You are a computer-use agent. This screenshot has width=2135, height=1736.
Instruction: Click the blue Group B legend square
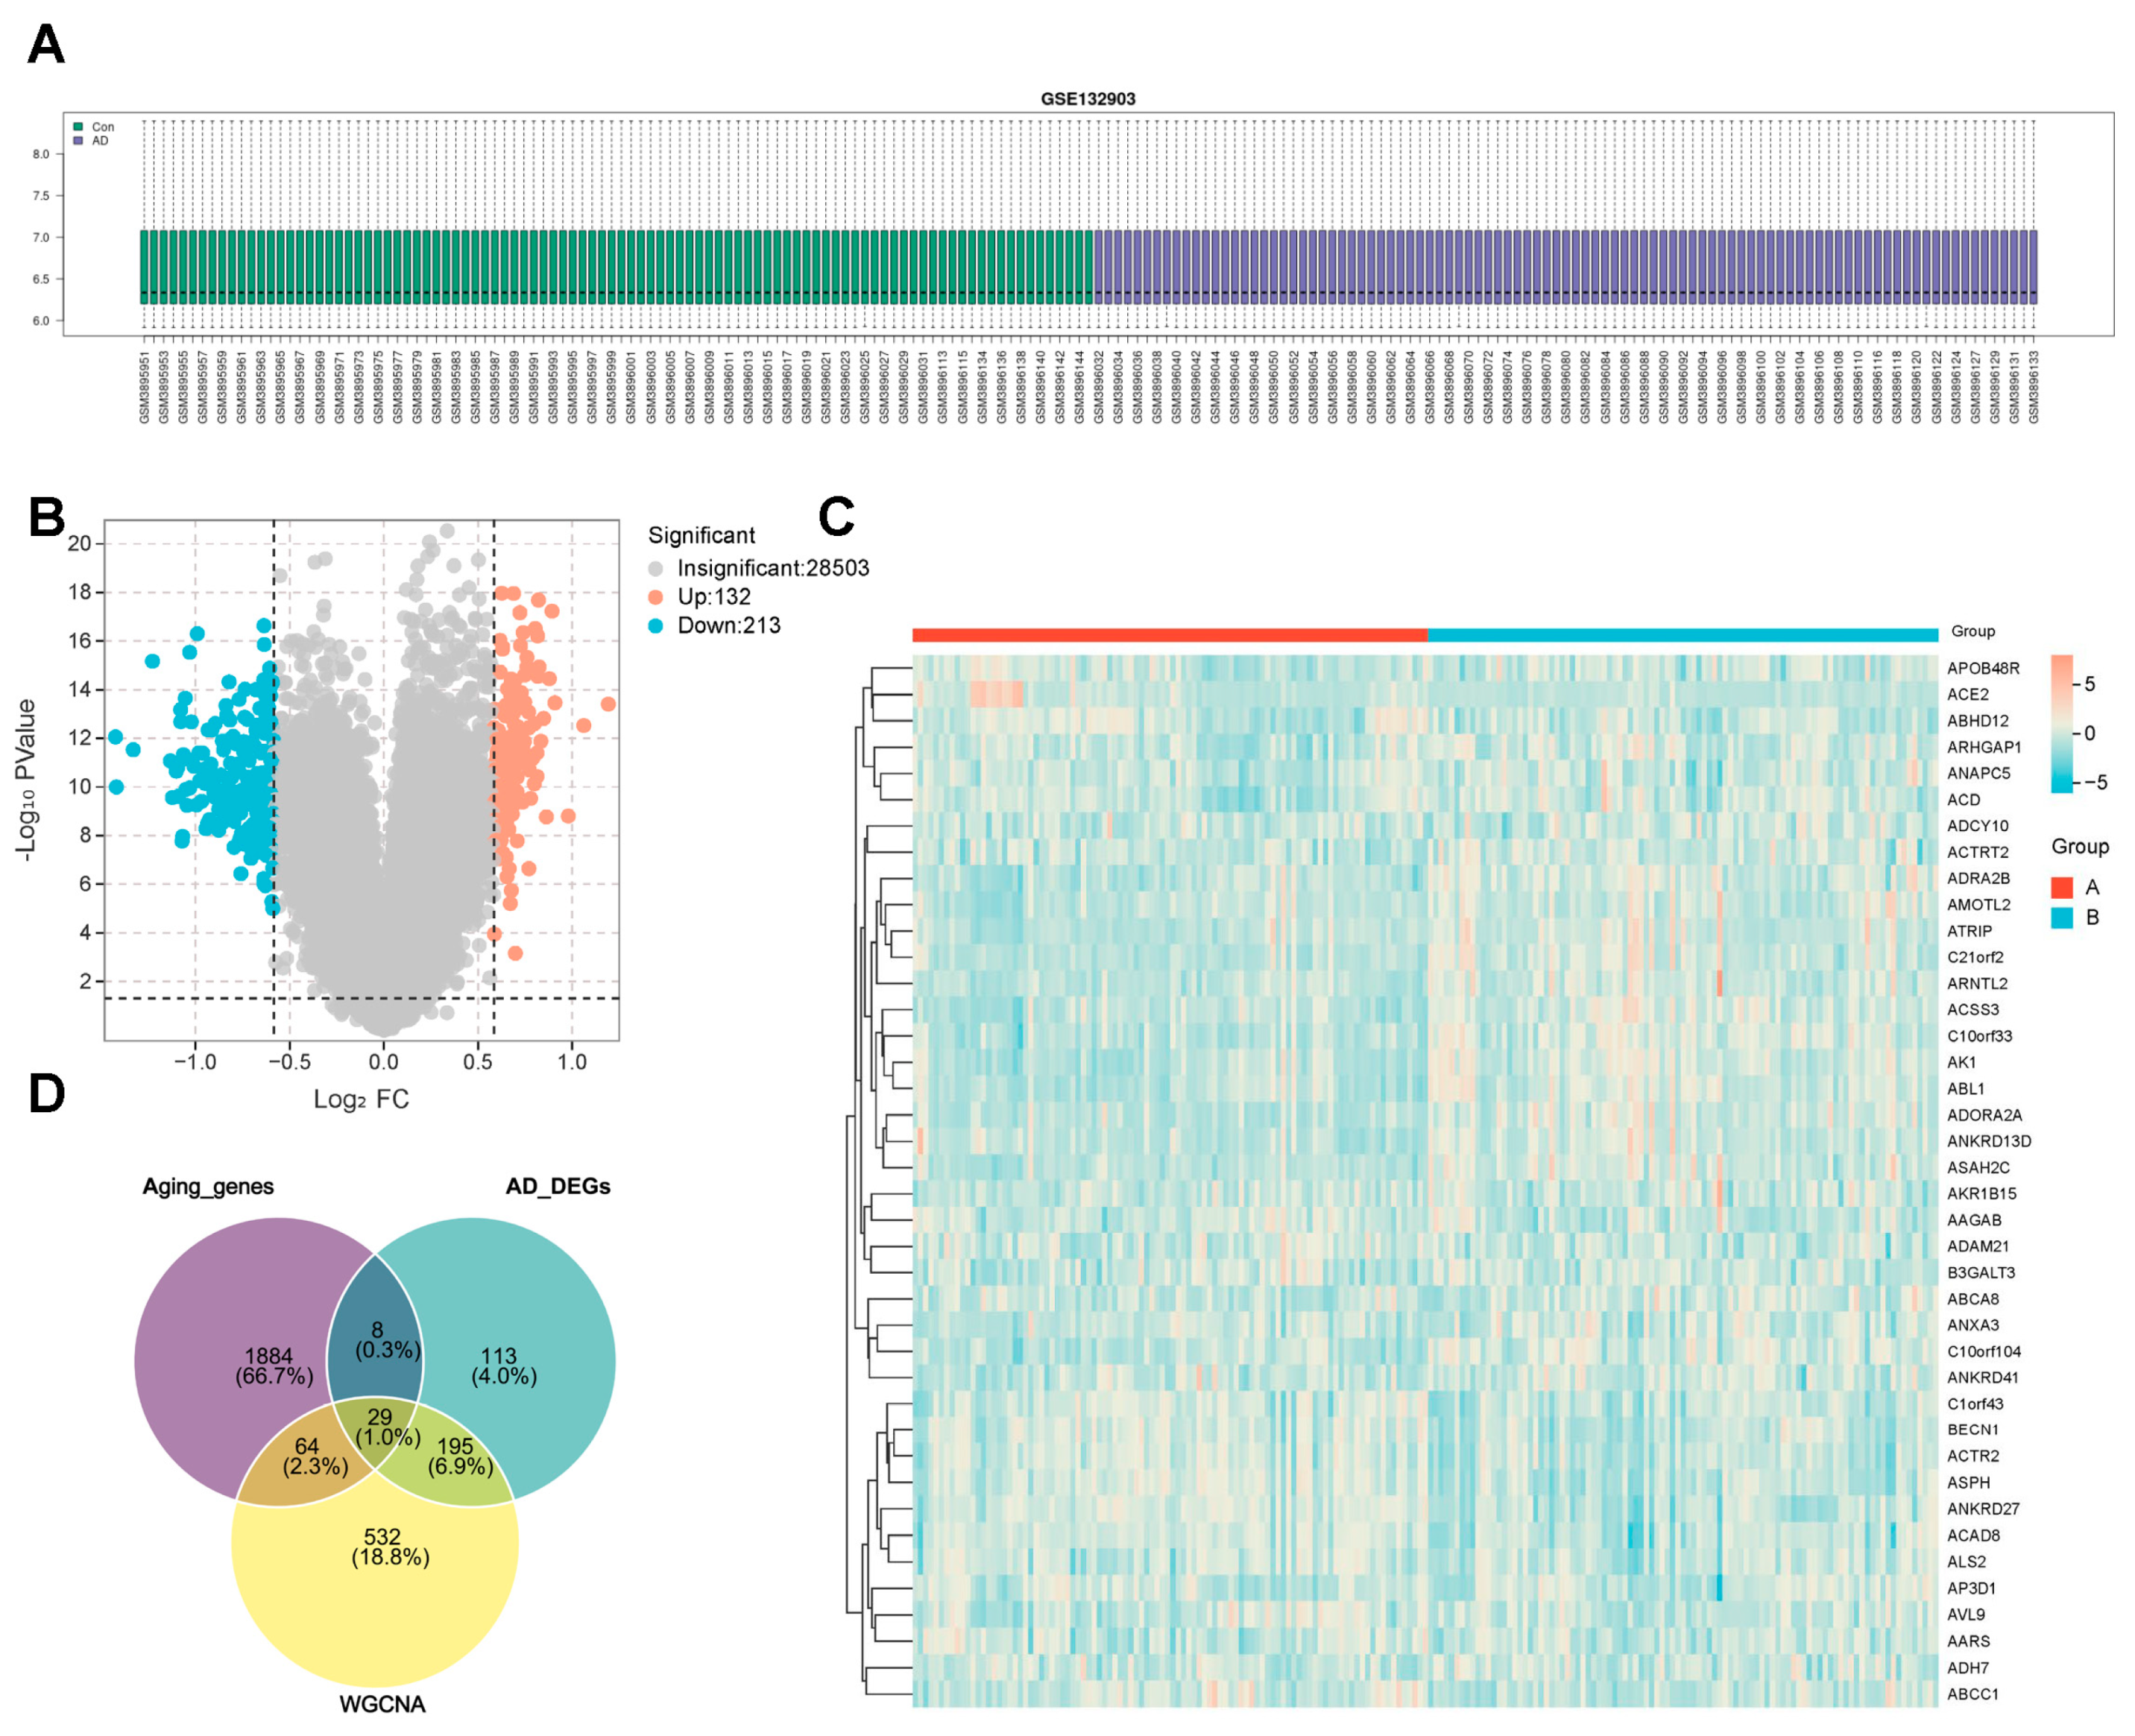point(2062,917)
